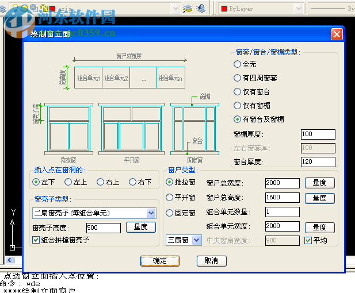The width and height of the screenshot is (355, 293).
Task: Select the 平开窗 window type
Action: pos(169,198)
